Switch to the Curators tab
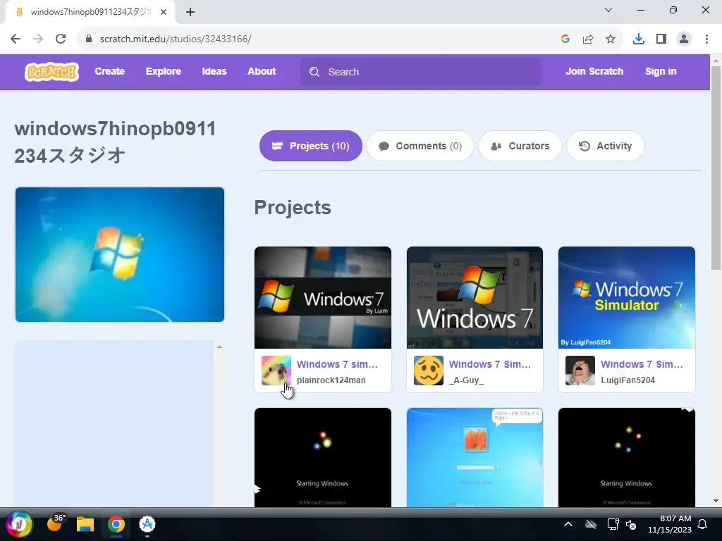Image resolution: width=722 pixels, height=541 pixels. coord(520,146)
